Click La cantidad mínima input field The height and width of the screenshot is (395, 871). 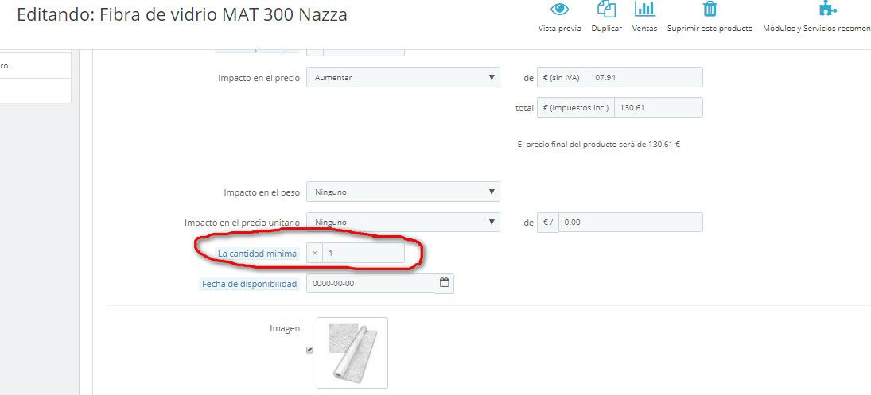pyautogui.click(x=364, y=253)
